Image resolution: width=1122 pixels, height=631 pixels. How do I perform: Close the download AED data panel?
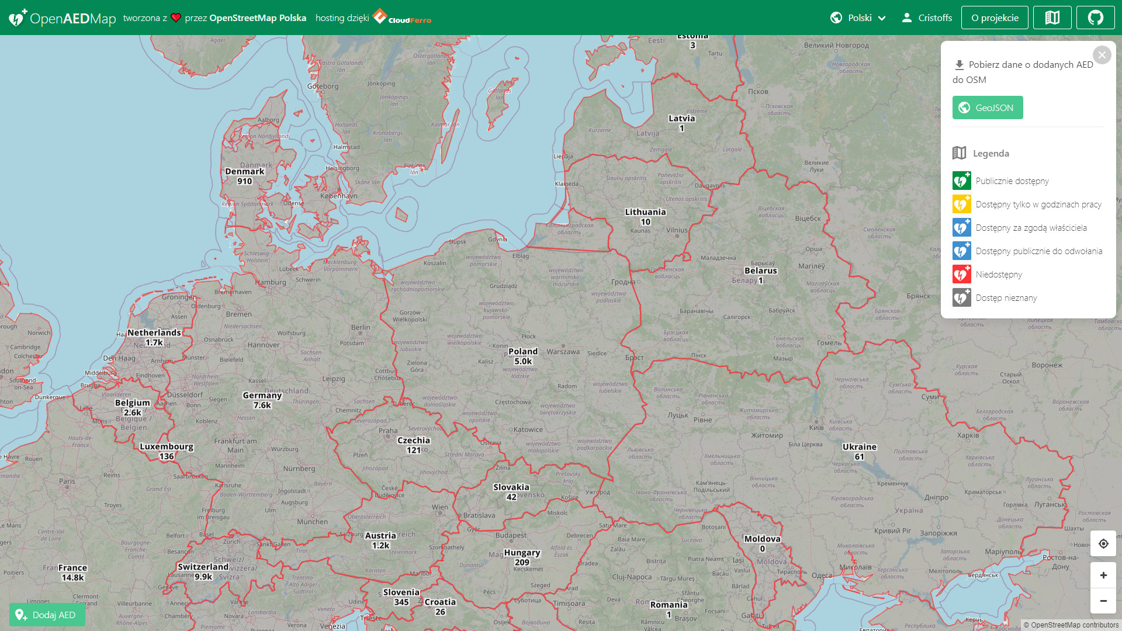[1102, 55]
